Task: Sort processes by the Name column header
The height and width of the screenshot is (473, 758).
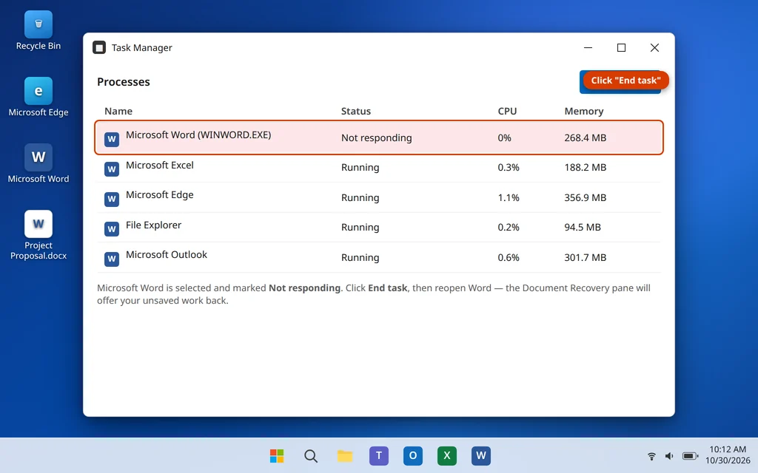Action: [x=118, y=111]
